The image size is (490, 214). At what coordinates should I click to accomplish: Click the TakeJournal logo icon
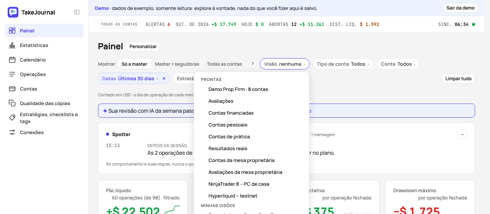click(x=13, y=12)
